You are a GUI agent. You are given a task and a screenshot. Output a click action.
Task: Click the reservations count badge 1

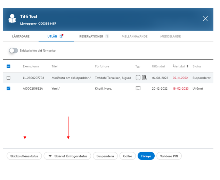(x=107, y=36)
